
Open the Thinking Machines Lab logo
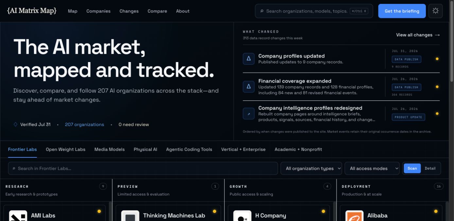pos(130,216)
